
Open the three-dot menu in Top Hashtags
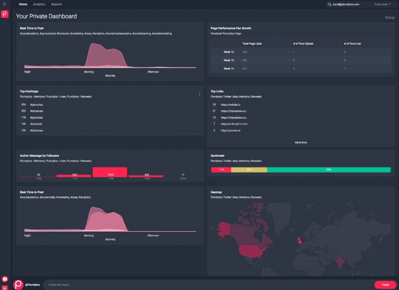[x=199, y=94]
